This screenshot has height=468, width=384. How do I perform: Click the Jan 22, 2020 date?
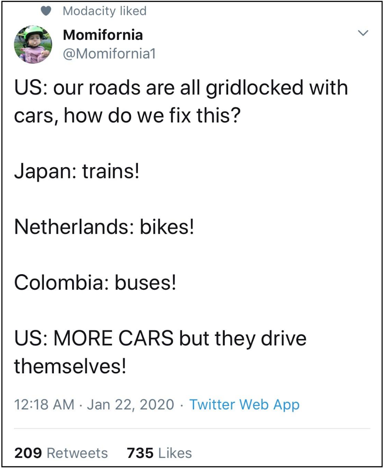pyautogui.click(x=131, y=405)
